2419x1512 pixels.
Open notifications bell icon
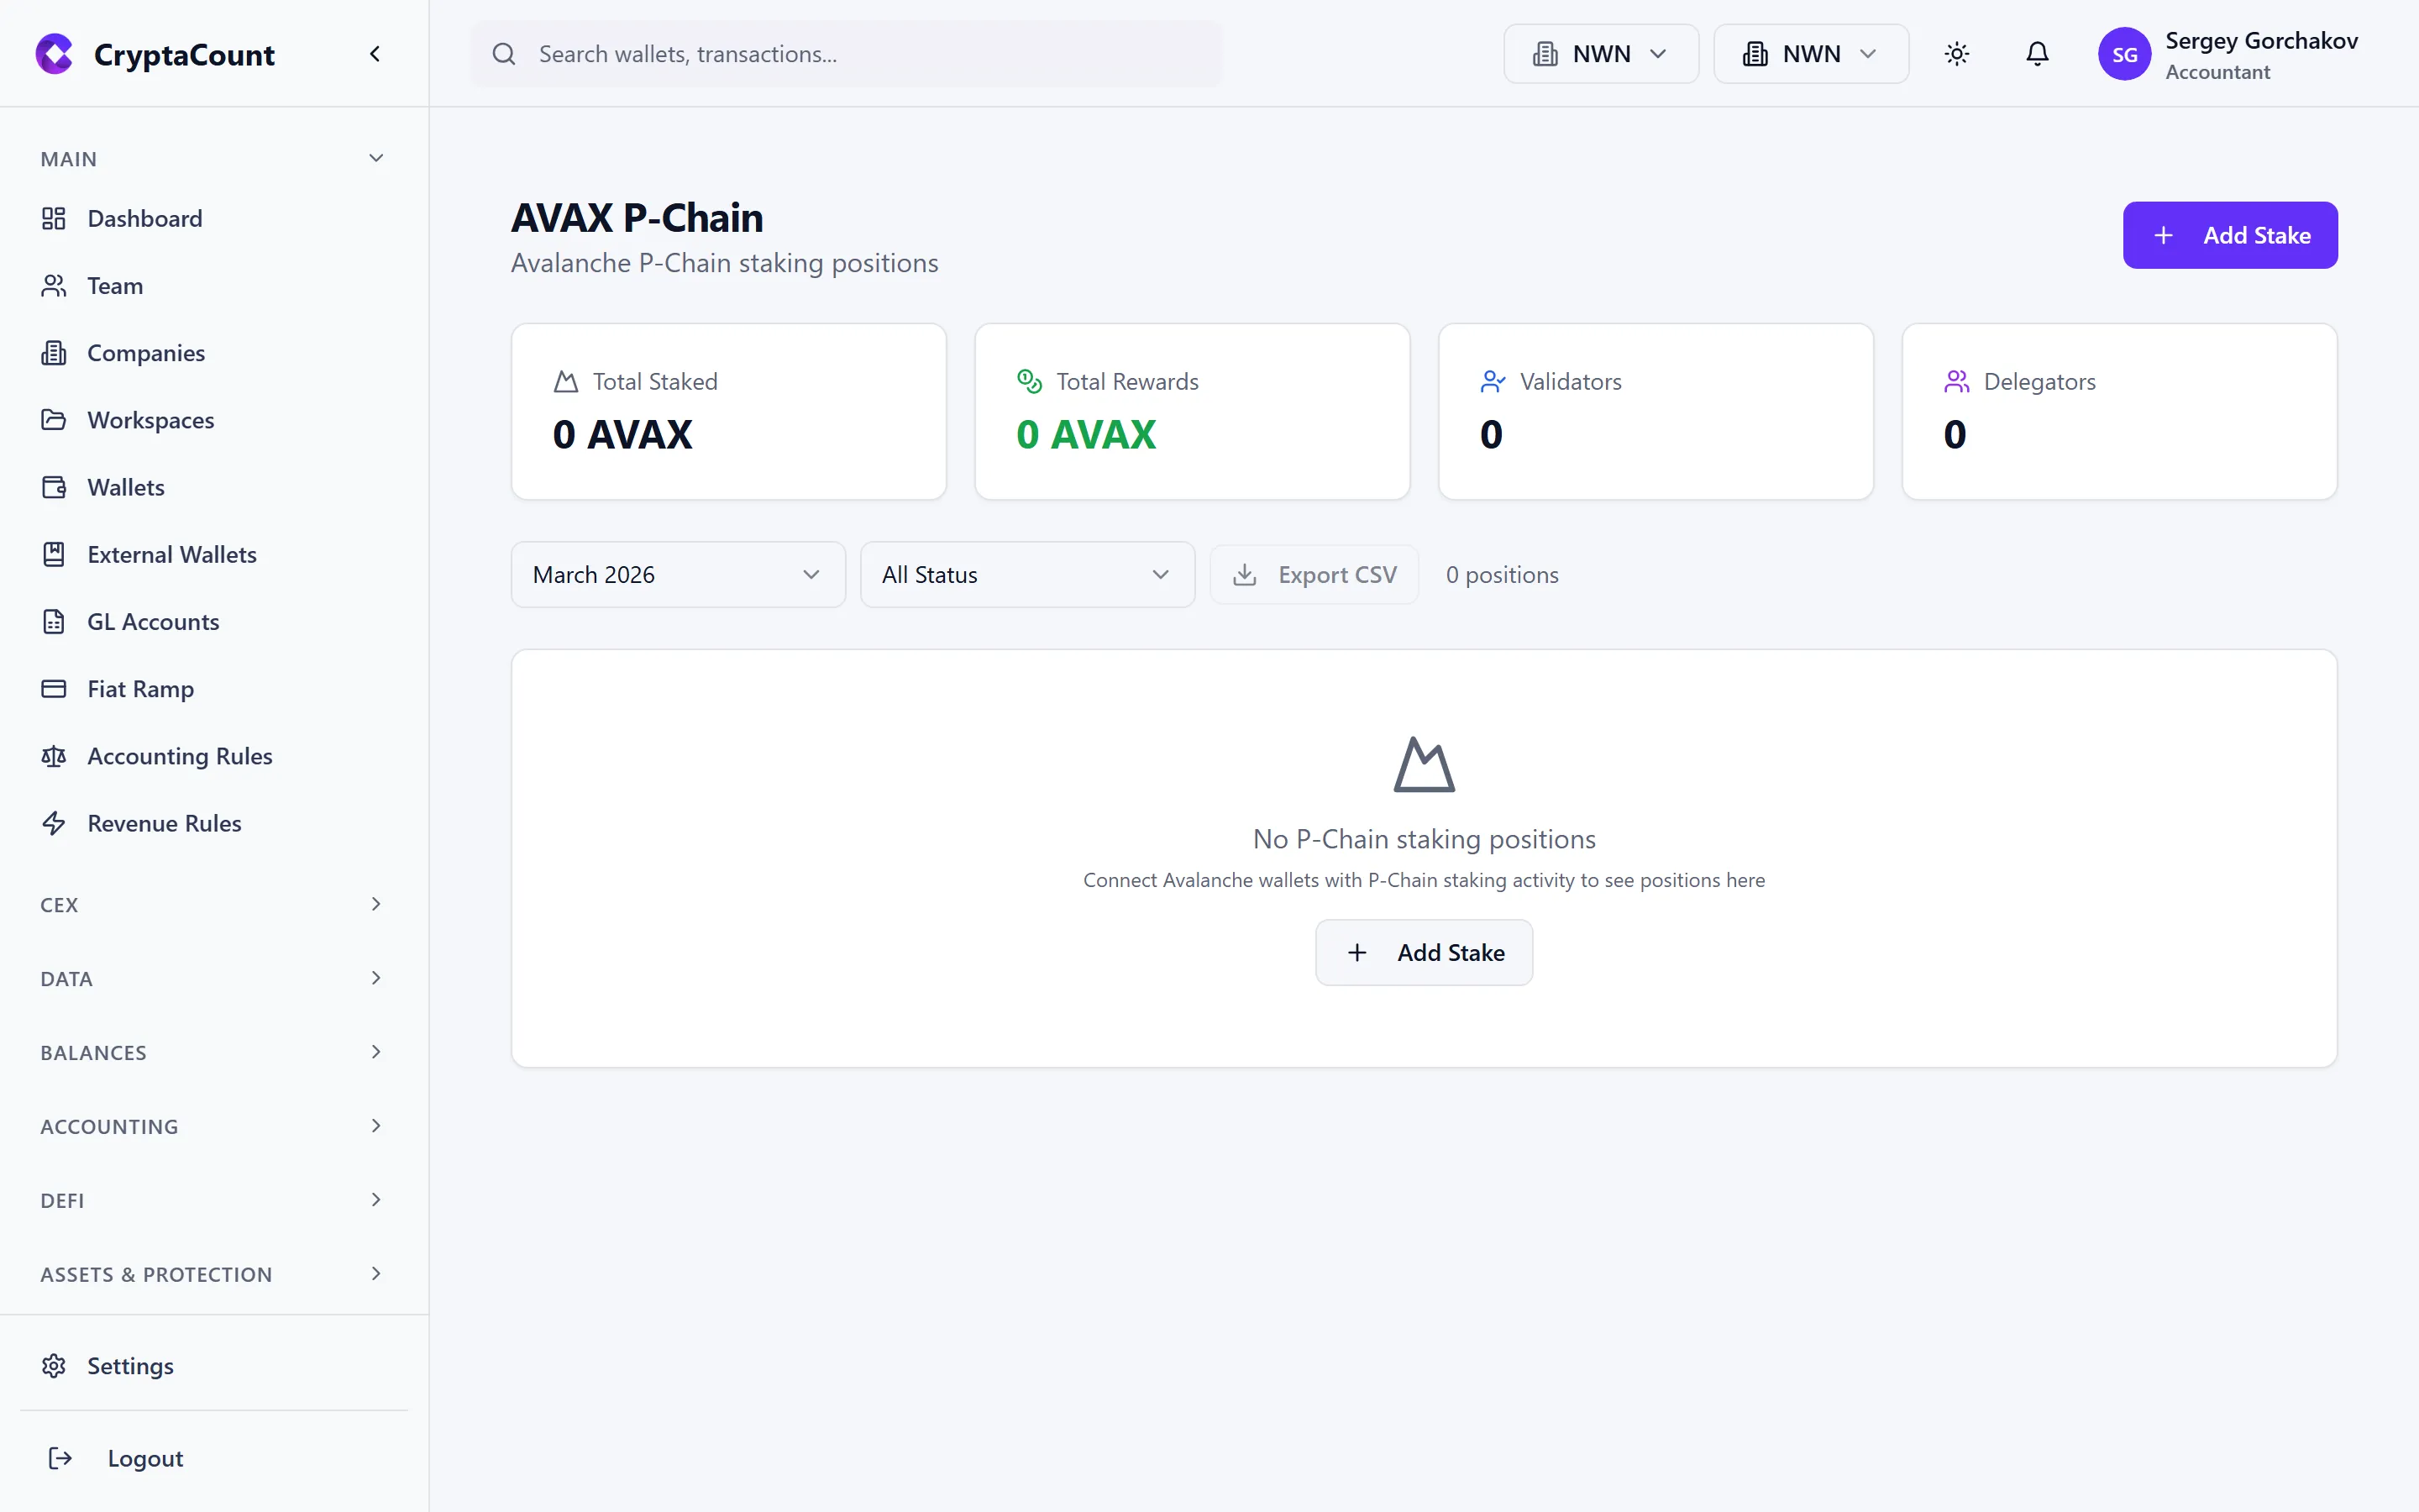pyautogui.click(x=2036, y=54)
